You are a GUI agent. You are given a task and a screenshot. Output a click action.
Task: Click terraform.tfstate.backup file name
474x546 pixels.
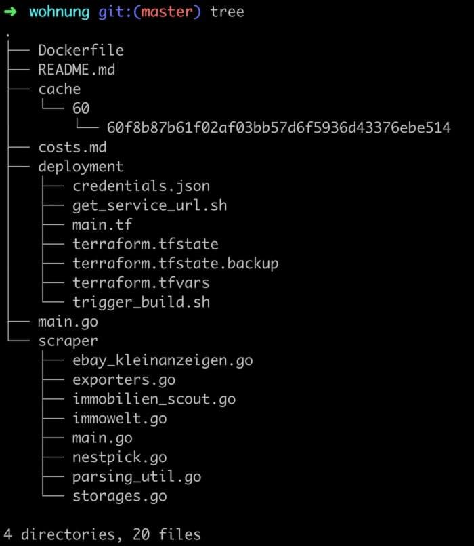click(x=175, y=263)
